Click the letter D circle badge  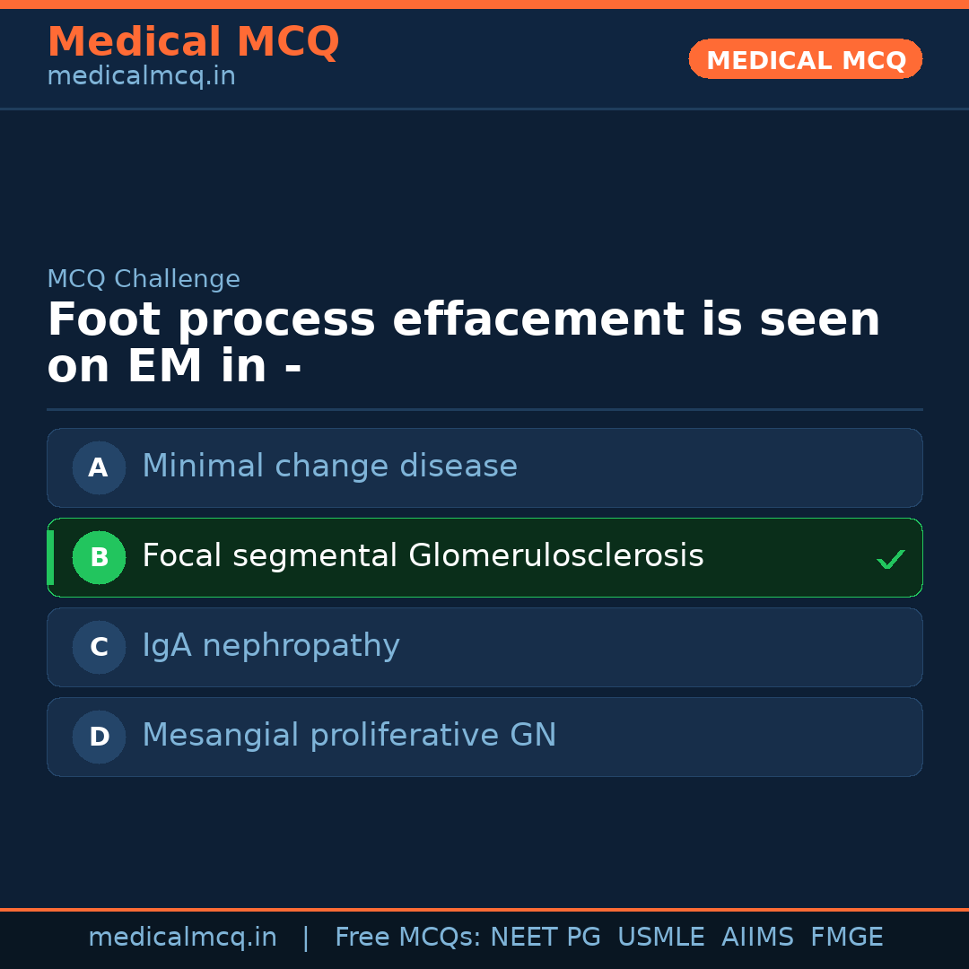pyautogui.click(x=99, y=737)
